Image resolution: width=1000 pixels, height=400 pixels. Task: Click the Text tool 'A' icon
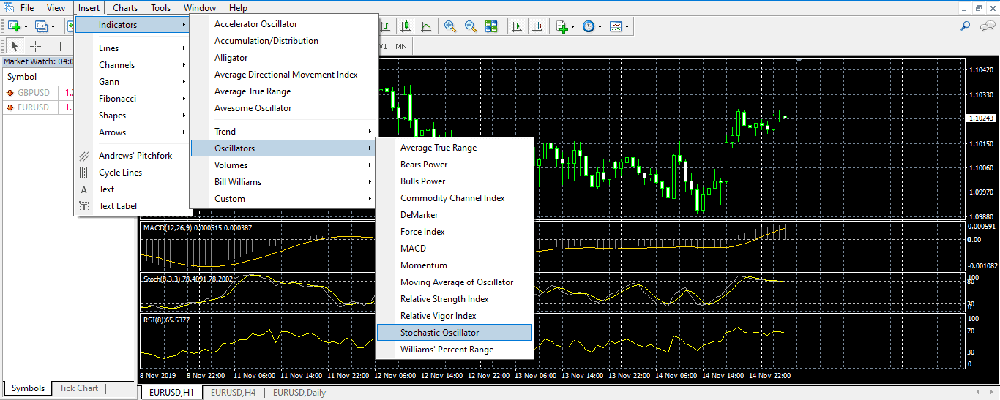point(84,189)
